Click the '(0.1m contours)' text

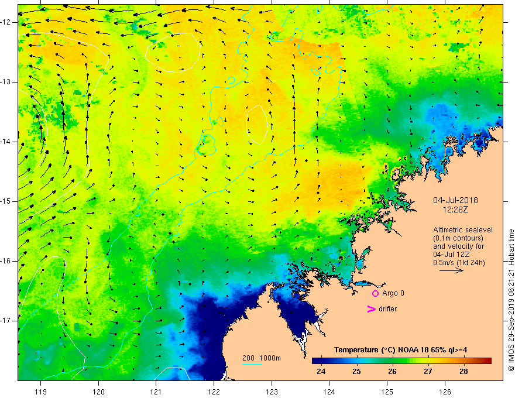click(458, 238)
